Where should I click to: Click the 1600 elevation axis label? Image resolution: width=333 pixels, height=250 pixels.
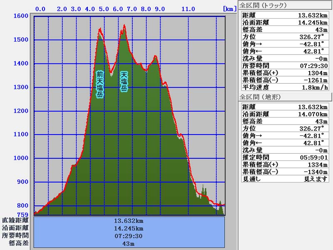point(21,16)
